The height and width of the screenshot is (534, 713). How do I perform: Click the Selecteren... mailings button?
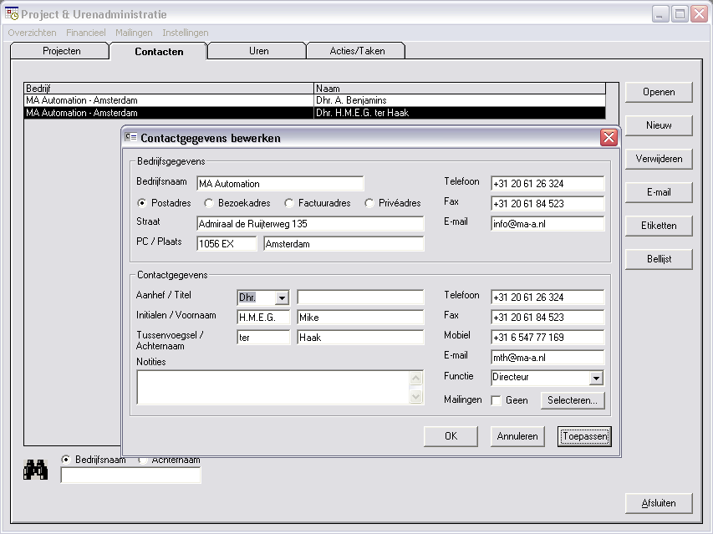pyautogui.click(x=573, y=400)
